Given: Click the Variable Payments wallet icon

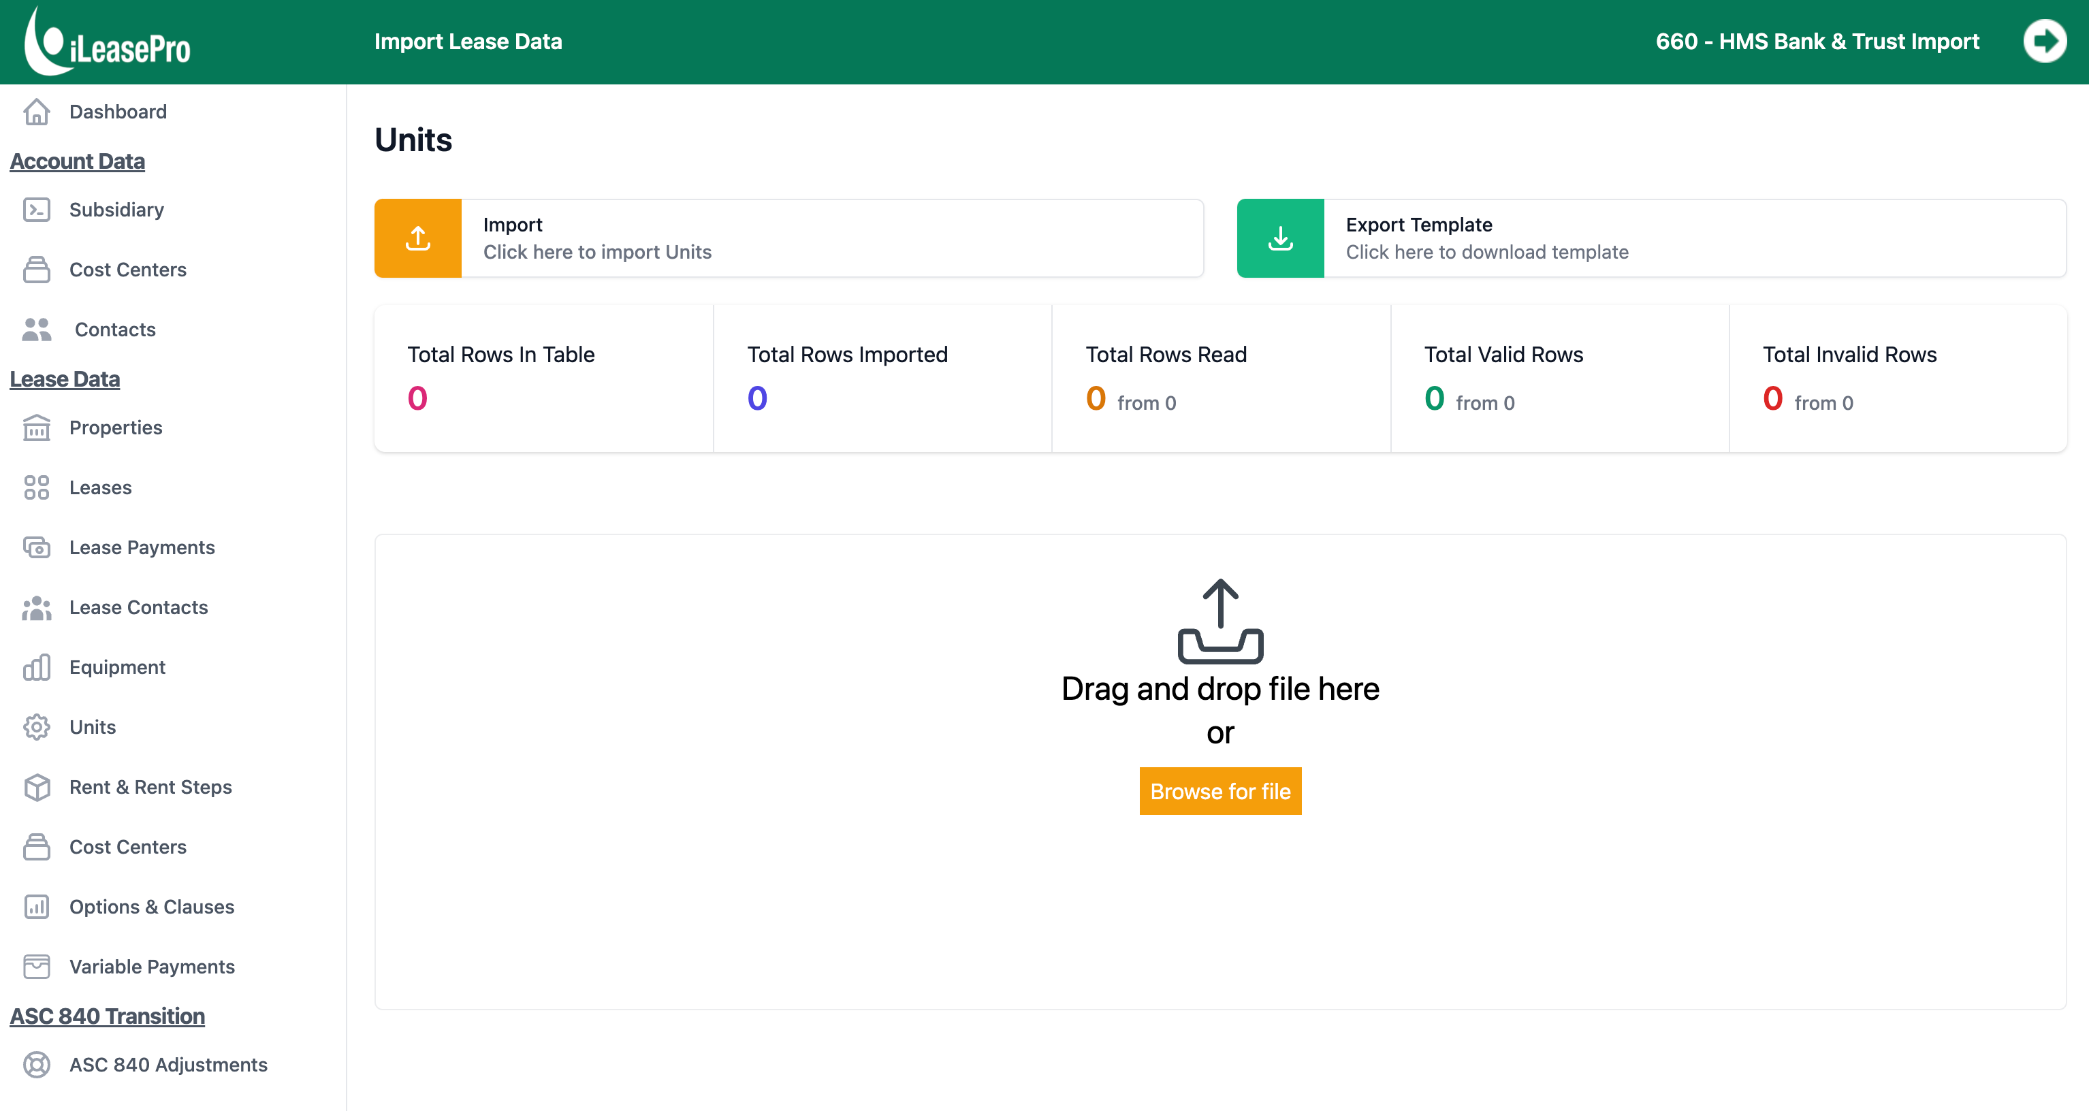Looking at the screenshot, I should point(37,967).
